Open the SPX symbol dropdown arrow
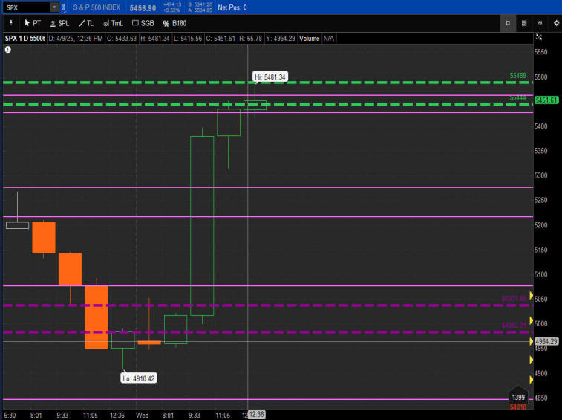The width and height of the screenshot is (562, 420). coord(53,7)
